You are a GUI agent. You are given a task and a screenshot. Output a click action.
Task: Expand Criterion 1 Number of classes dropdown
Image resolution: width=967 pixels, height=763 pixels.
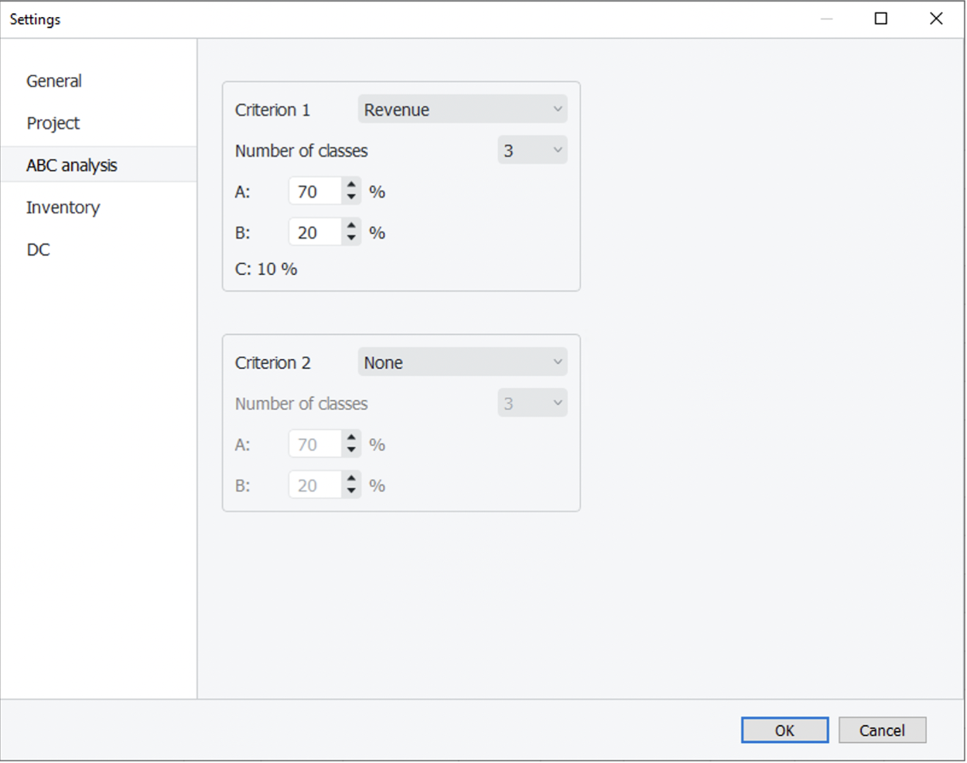531,151
